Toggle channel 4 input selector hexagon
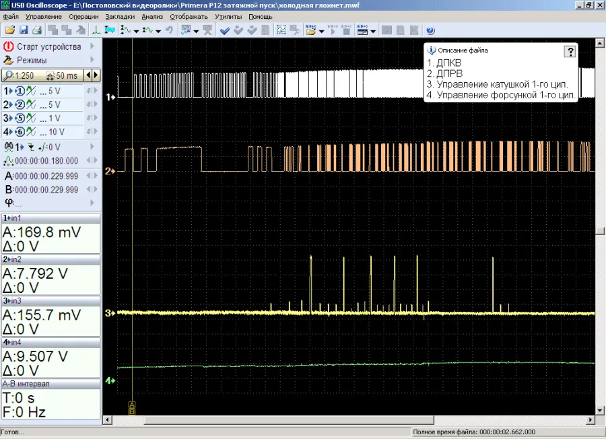This screenshot has width=606, height=439. point(20,132)
